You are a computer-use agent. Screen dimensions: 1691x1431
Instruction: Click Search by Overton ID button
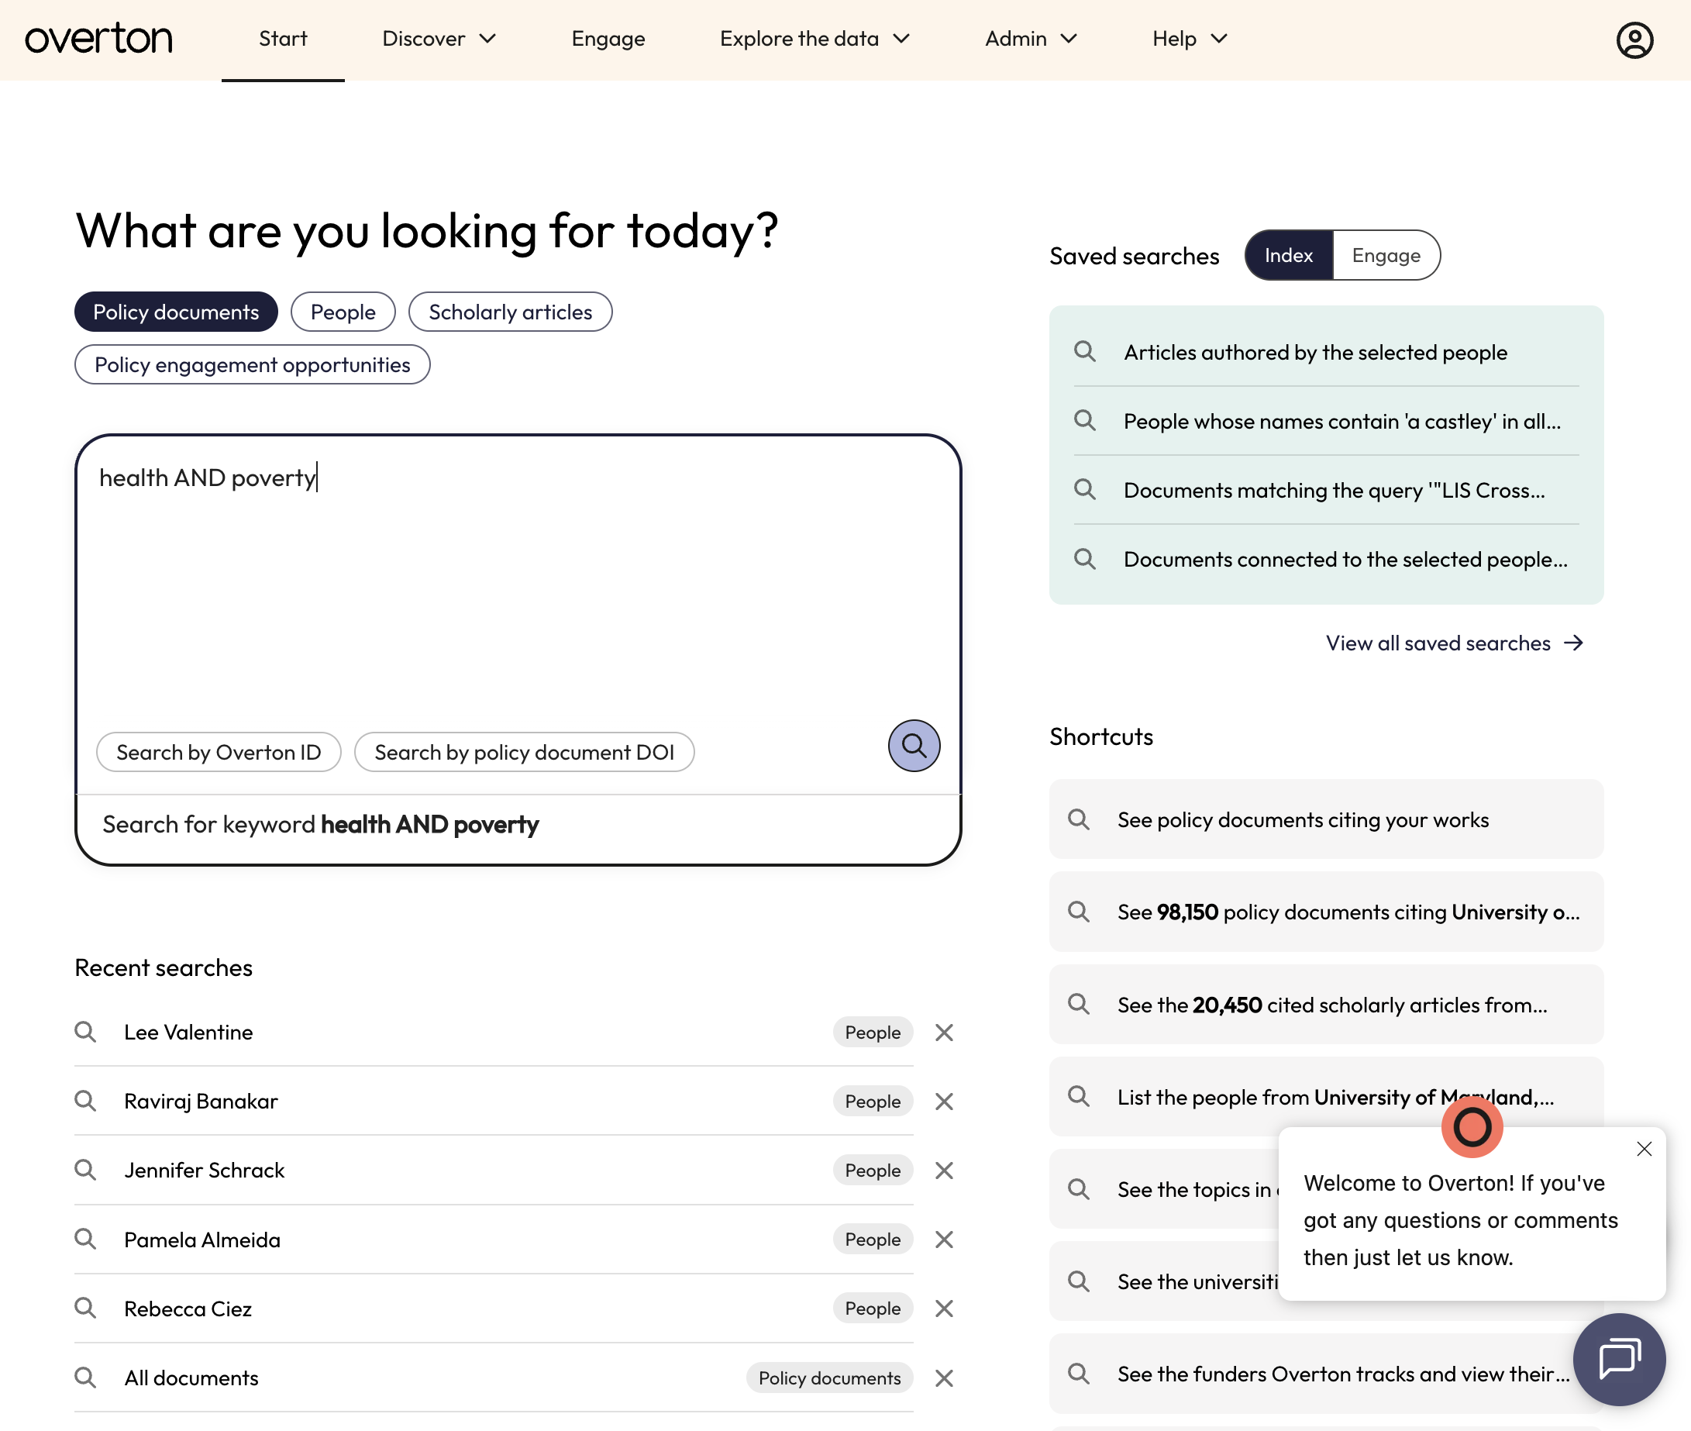[219, 752]
